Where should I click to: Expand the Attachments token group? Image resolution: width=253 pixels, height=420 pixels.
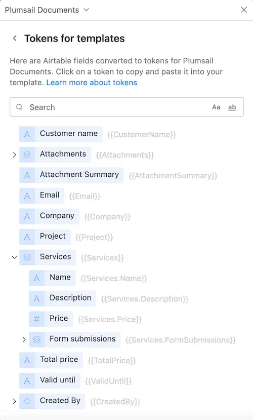tap(15, 155)
